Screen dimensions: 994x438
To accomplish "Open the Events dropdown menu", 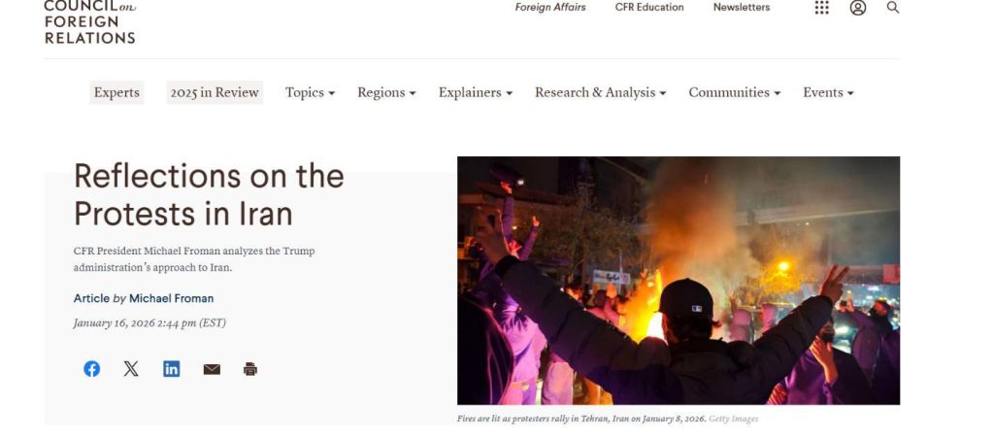I will pyautogui.click(x=829, y=92).
